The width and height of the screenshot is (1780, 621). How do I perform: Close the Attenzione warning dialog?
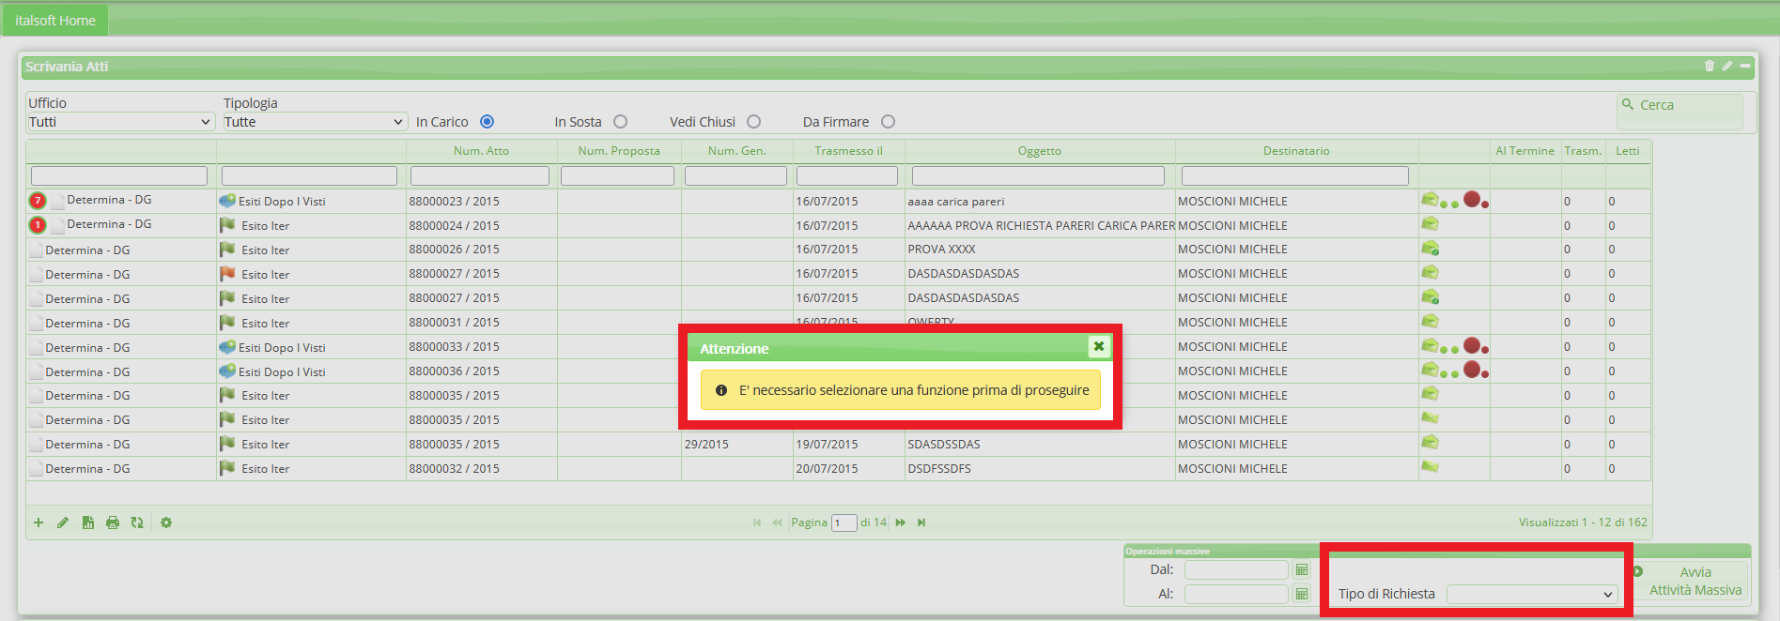pyautogui.click(x=1098, y=346)
